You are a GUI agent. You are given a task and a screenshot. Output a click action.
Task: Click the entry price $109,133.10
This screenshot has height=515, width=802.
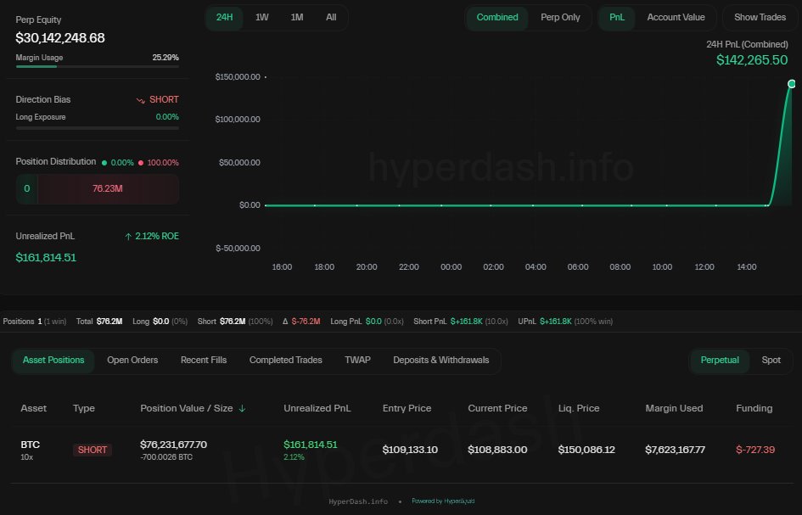click(410, 450)
